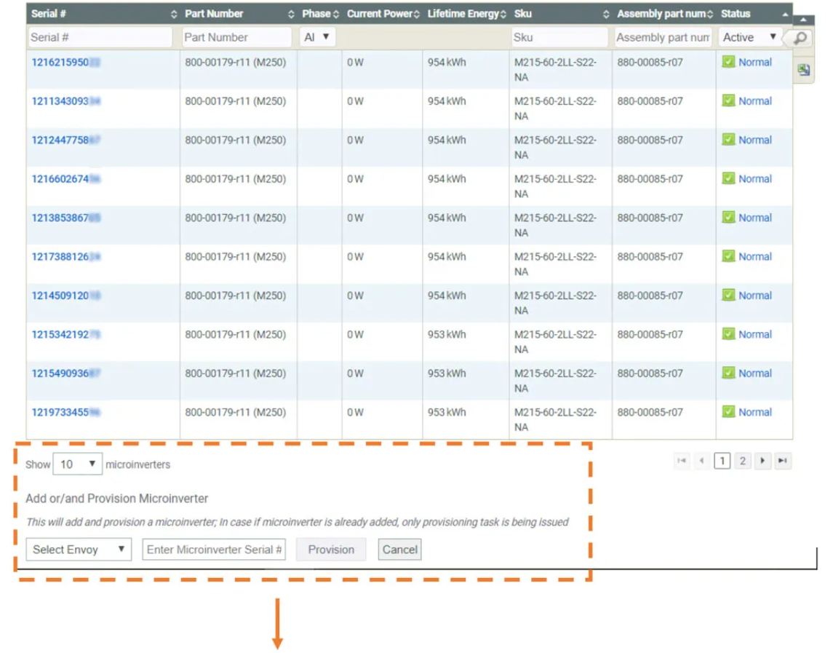Open the Status filter showing Active

[749, 36]
